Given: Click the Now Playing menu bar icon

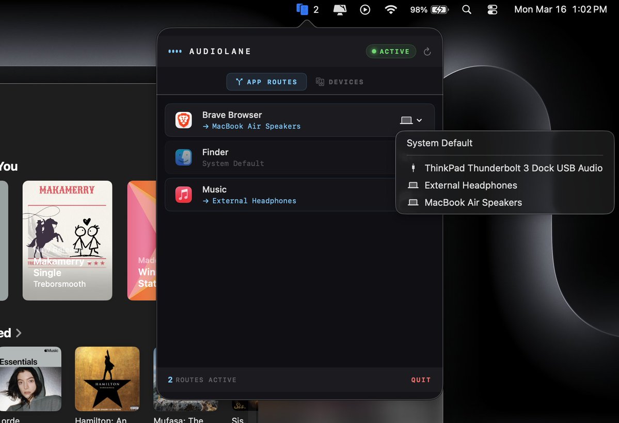Looking at the screenshot, I should pos(365,9).
